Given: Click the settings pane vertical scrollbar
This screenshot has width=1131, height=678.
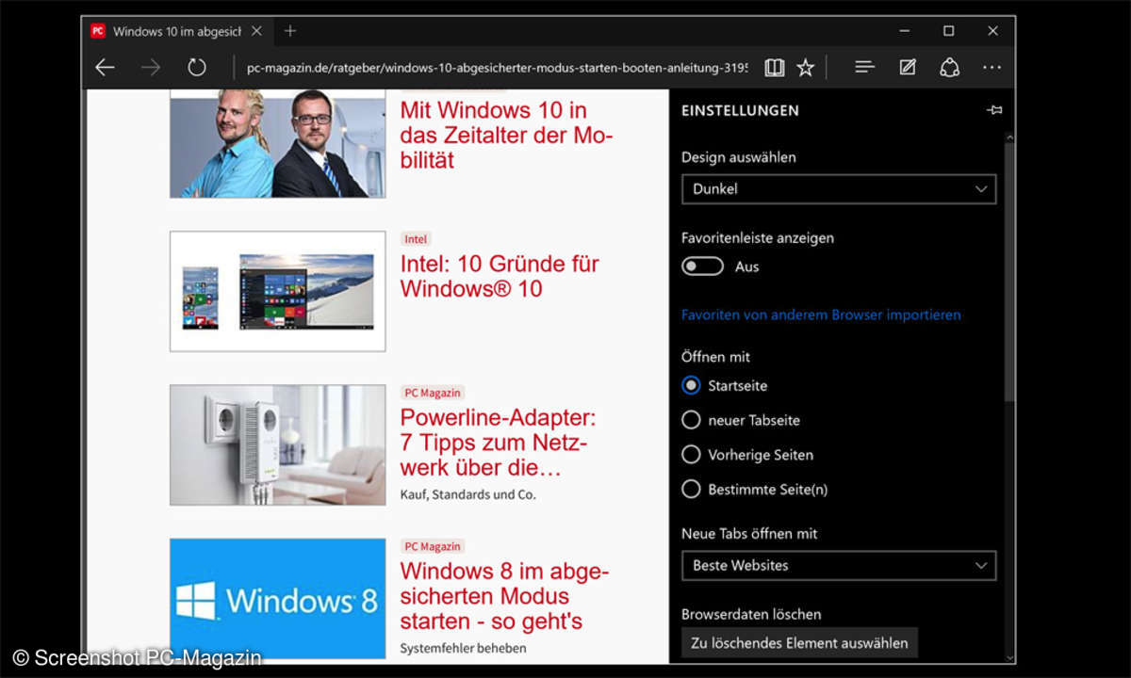Looking at the screenshot, I should point(1009,273).
